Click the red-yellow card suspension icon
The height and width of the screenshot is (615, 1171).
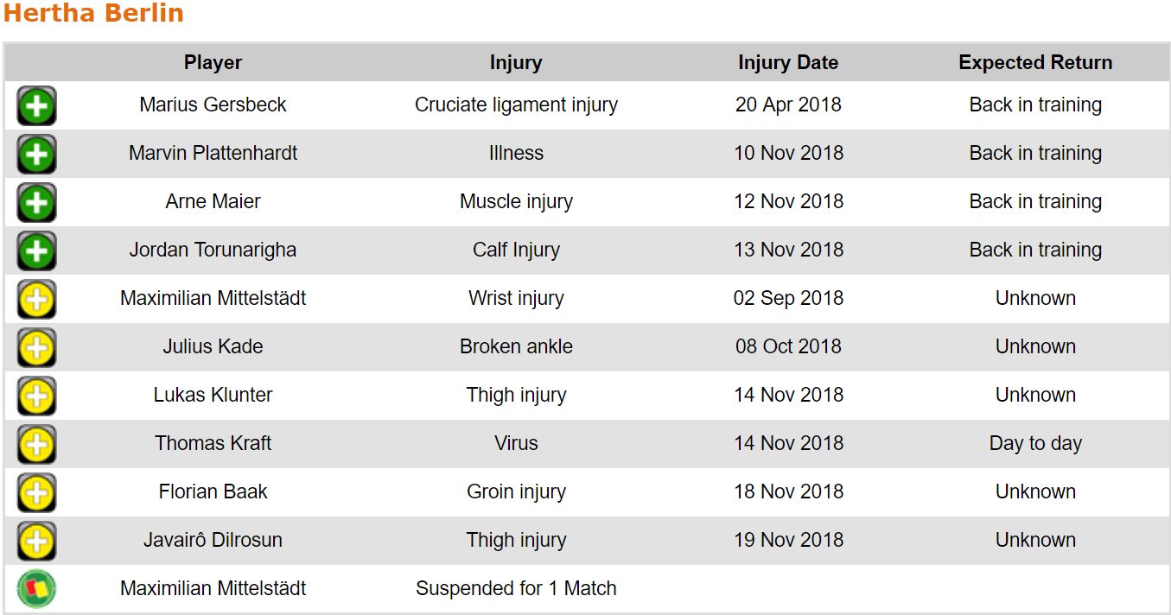click(x=36, y=590)
